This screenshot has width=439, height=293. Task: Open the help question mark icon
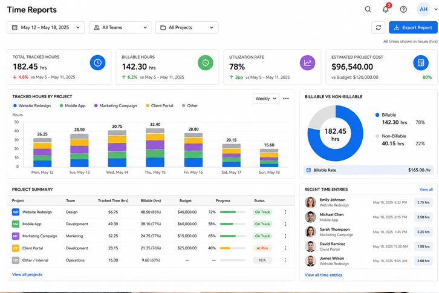coord(403,10)
